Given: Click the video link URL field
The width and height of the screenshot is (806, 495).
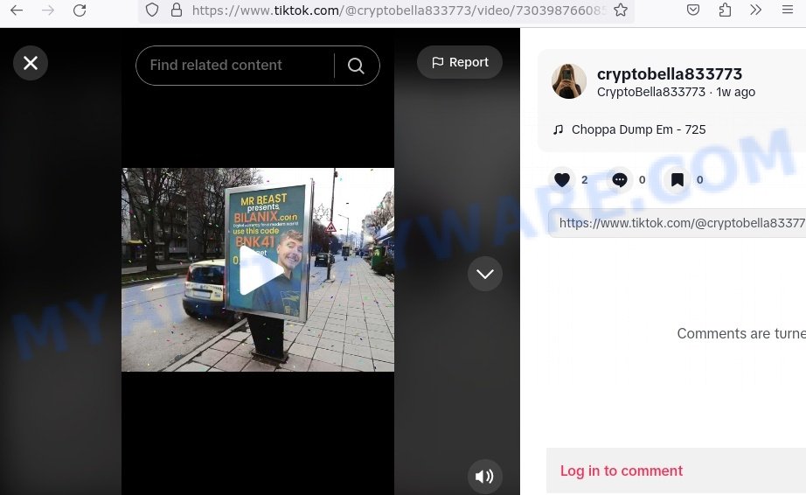Looking at the screenshot, I should tap(677, 222).
